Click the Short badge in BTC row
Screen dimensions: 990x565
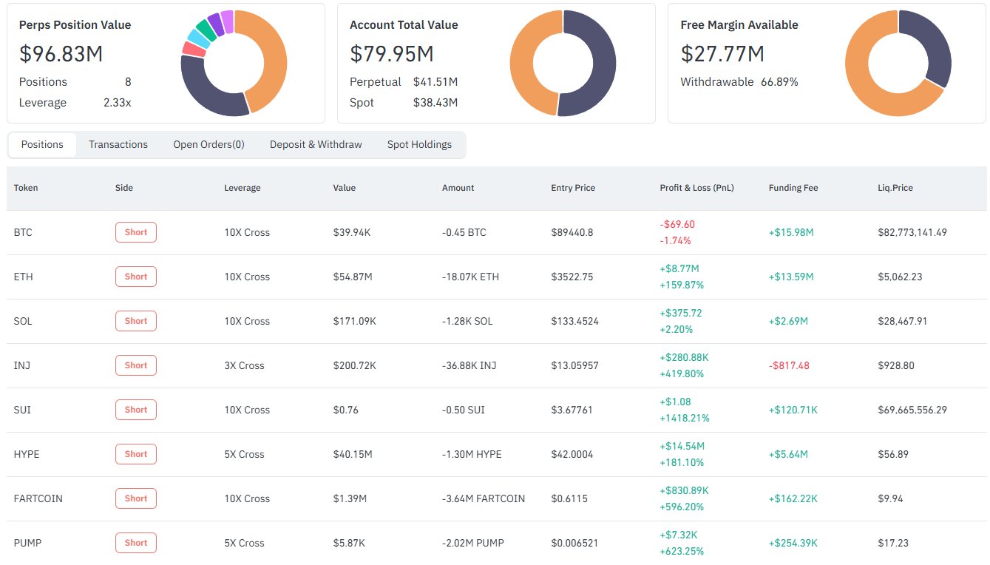(x=136, y=232)
